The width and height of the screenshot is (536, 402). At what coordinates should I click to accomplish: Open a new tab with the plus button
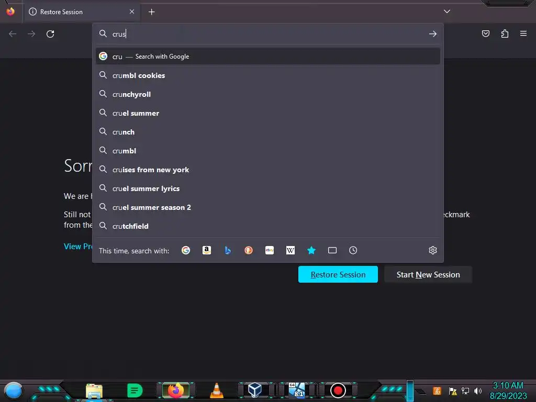click(151, 12)
